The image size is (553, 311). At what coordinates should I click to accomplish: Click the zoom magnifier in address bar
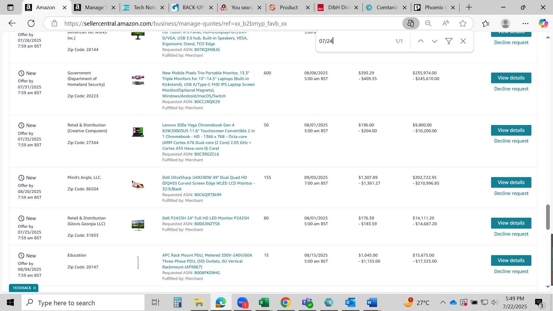coord(428,23)
